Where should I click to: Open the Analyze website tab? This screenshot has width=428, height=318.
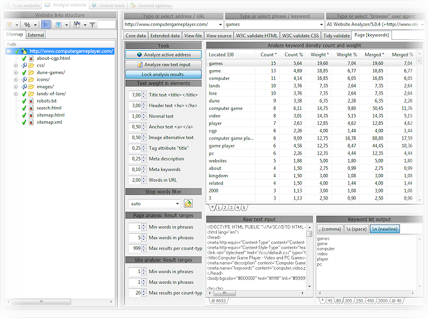66,5
